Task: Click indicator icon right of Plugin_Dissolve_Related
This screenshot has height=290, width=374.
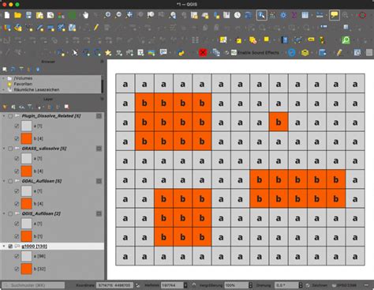Action: pos(99,116)
